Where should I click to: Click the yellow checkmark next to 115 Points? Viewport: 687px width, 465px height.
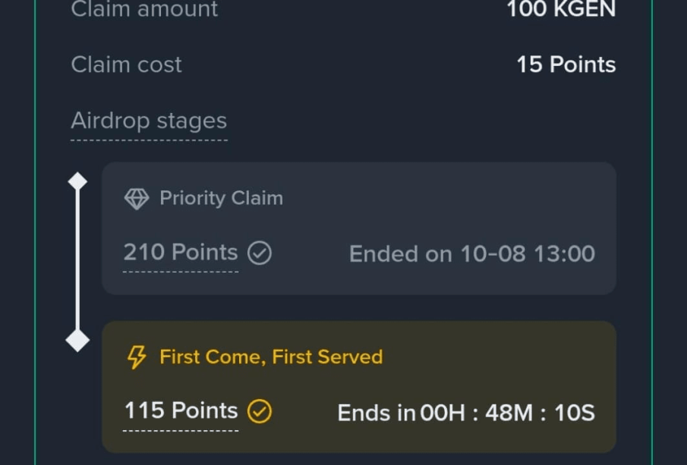tap(260, 412)
